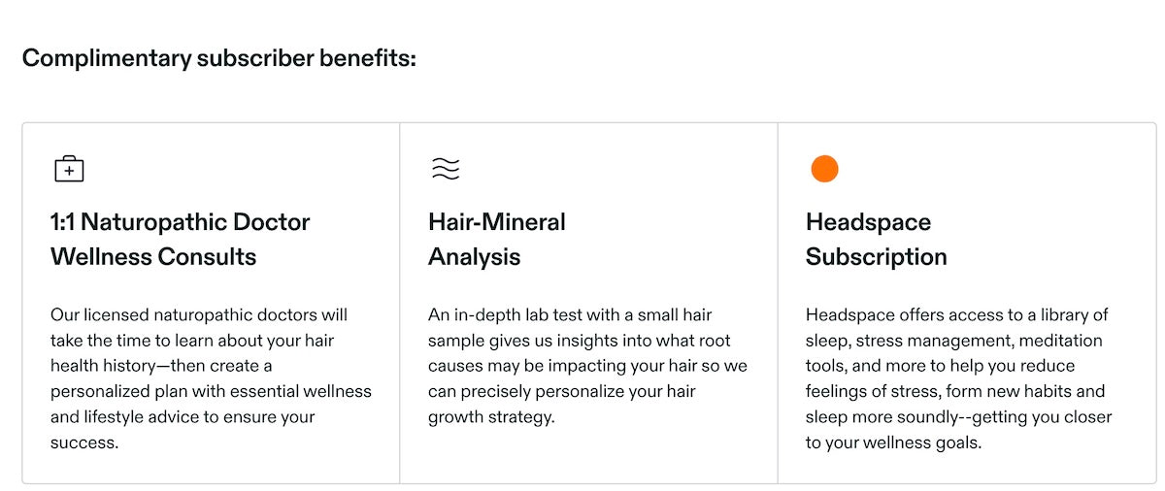
Task: Select the "1:1 Naturopathic Doctor" heading line
Action: click(x=180, y=222)
